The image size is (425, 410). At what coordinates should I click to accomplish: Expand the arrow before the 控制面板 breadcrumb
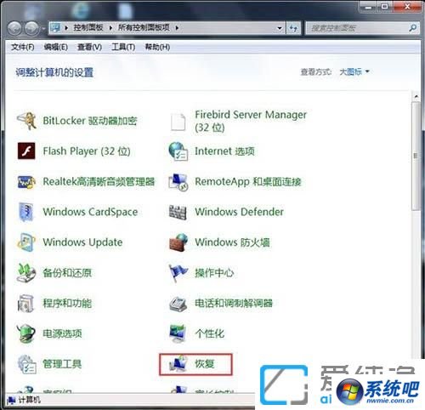point(66,28)
